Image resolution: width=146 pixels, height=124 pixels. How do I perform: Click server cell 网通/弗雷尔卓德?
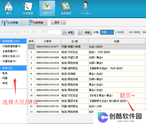click(x=71, y=47)
